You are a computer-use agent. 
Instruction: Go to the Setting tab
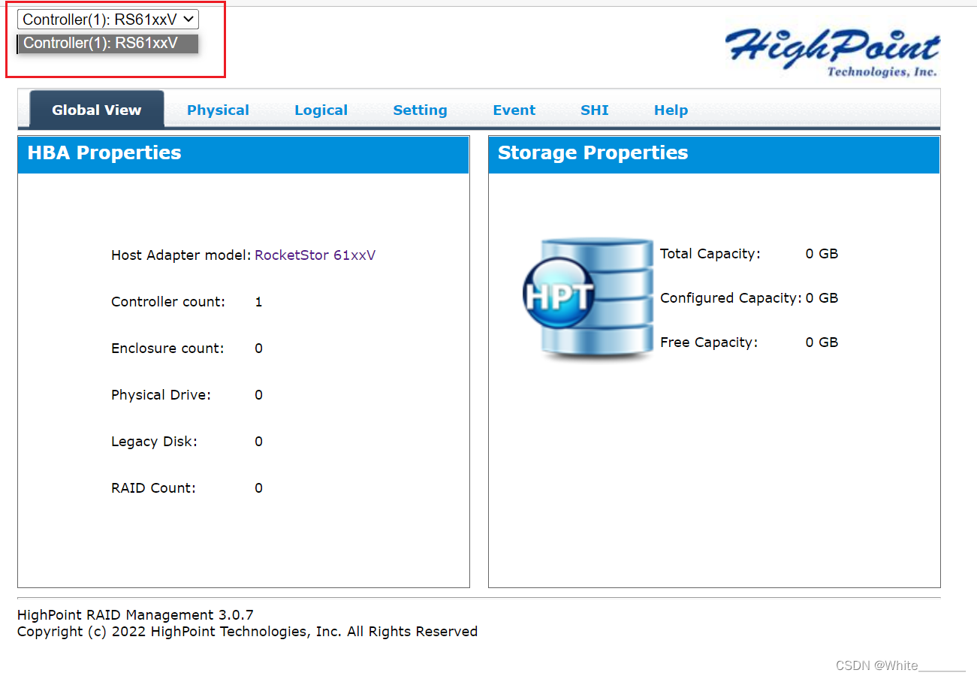point(420,110)
